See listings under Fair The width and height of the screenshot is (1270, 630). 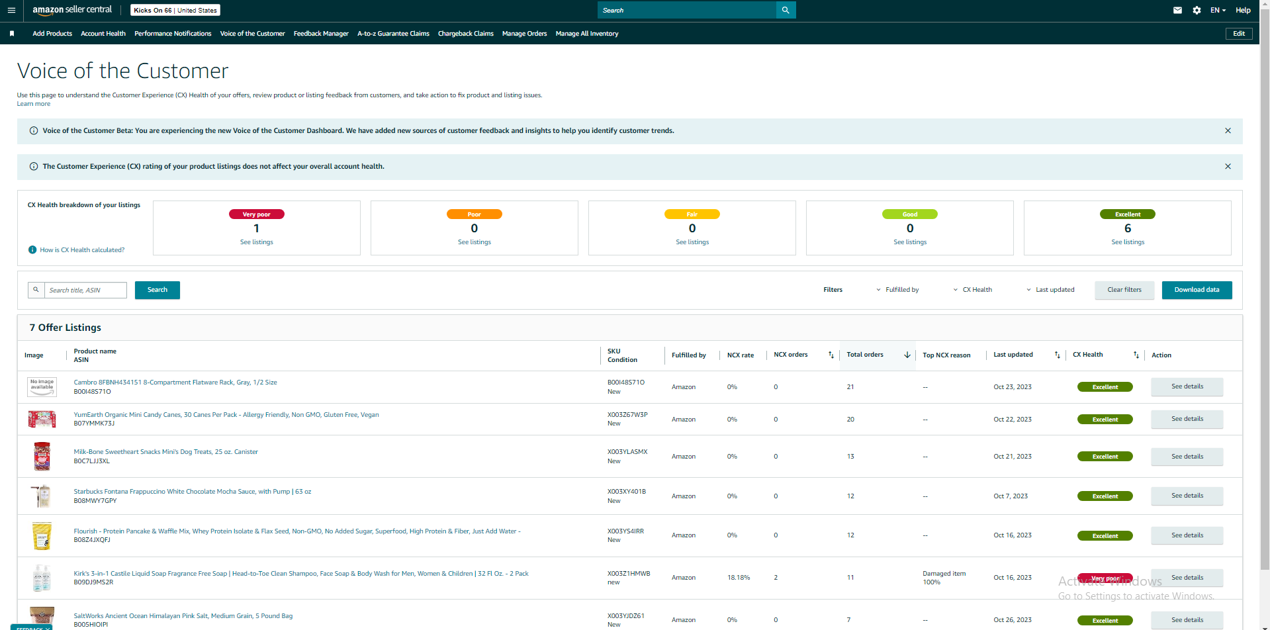point(692,242)
